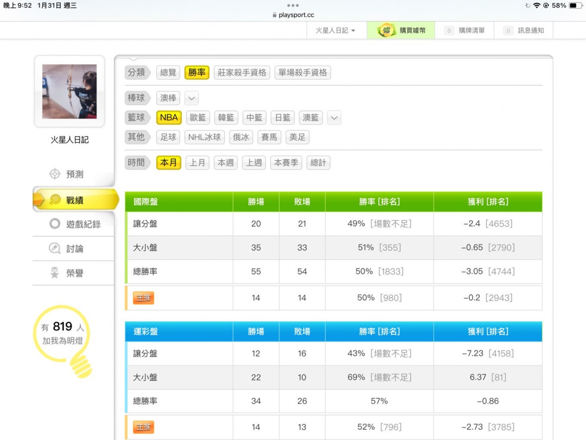Click the 購牌清單 link
586x440 pixels.
click(x=464, y=30)
